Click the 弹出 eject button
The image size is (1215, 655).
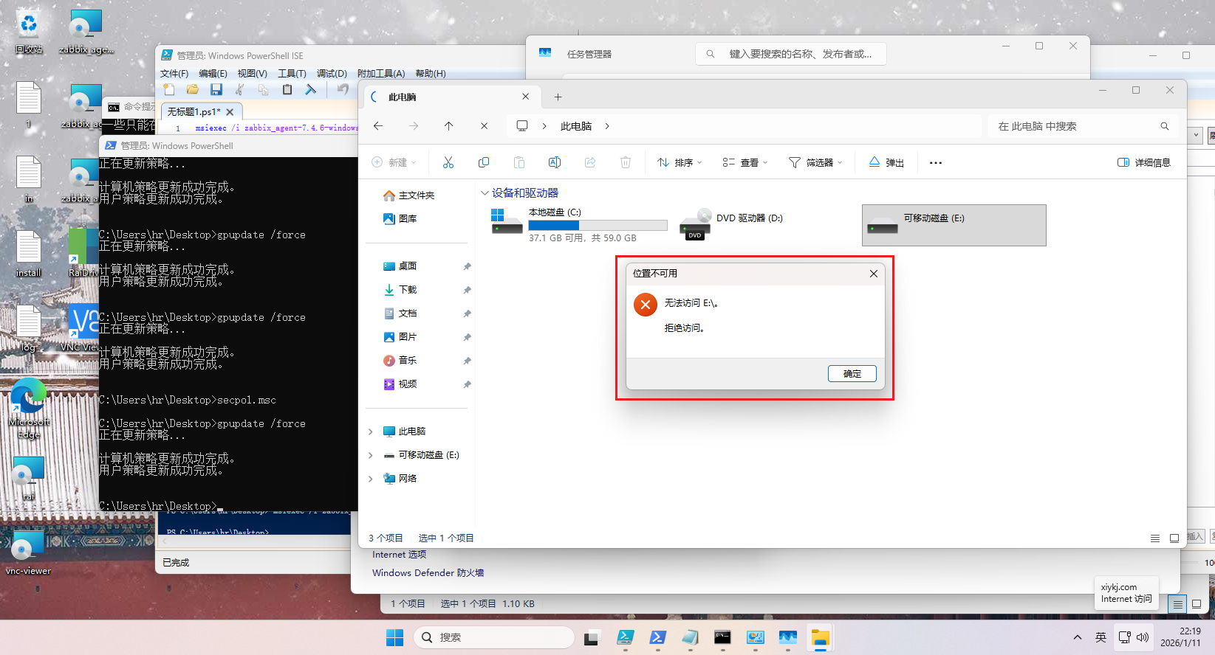pos(886,162)
